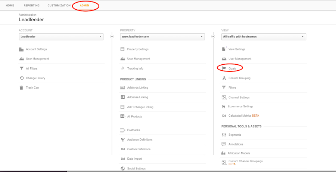
Task: Click the .js Tracking Info icon
Action: [x=122, y=68]
